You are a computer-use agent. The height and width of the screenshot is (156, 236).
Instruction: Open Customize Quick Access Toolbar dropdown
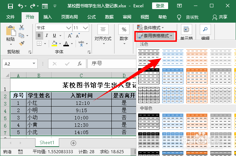tap(55, 6)
